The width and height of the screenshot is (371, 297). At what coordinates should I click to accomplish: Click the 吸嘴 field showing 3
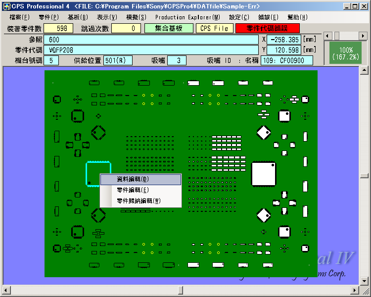click(x=177, y=60)
